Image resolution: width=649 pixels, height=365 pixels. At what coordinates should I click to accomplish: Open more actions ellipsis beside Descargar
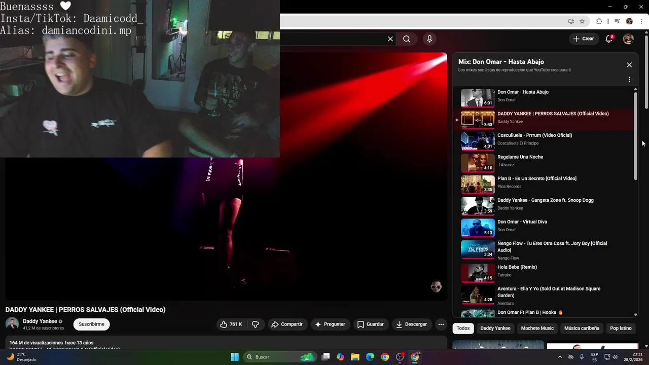pos(441,324)
